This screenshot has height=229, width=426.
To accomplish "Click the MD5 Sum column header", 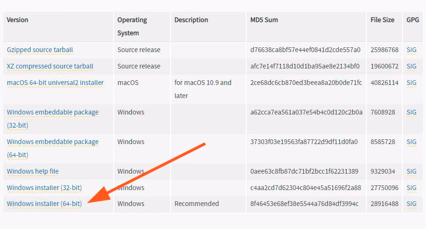I will [x=264, y=20].
